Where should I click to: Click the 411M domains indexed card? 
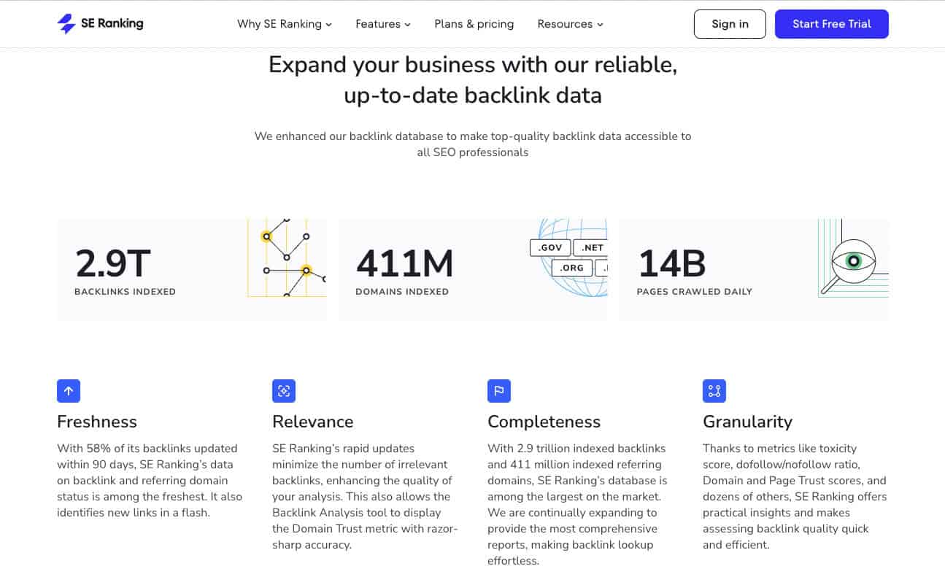tap(473, 270)
